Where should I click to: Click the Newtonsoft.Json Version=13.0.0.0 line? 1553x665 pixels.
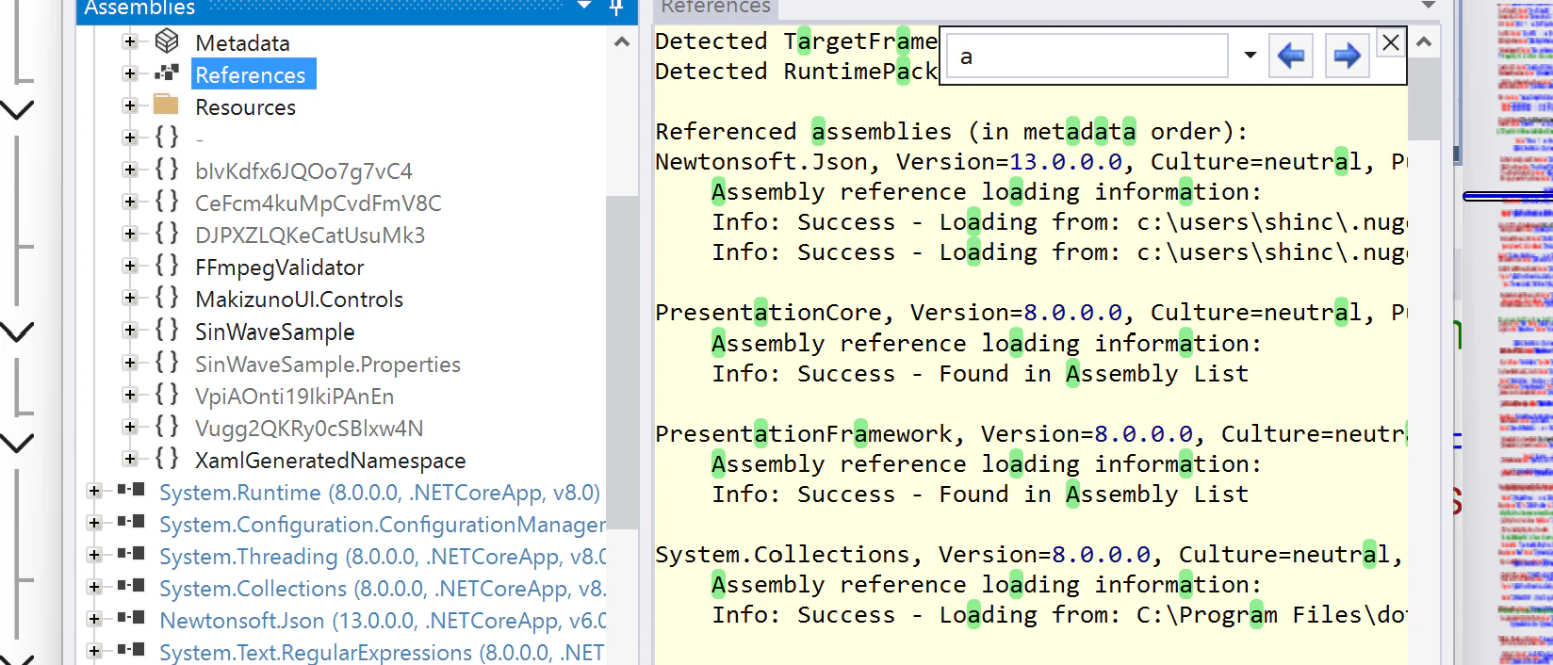(x=1031, y=162)
